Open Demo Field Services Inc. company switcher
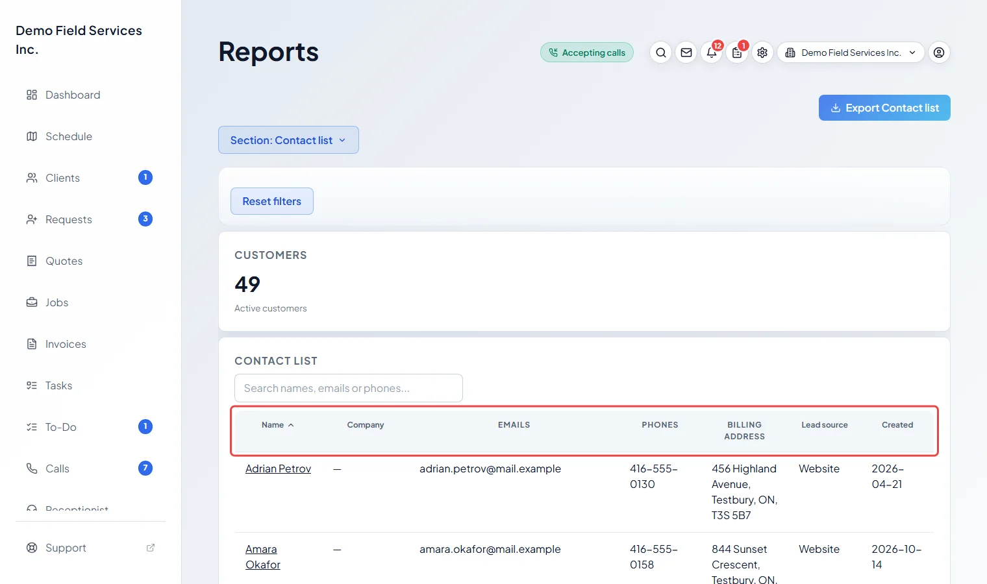 point(851,53)
